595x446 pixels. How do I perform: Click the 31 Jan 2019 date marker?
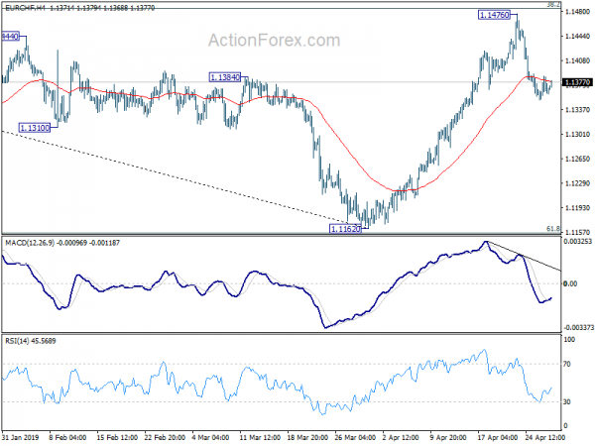[x=20, y=437]
